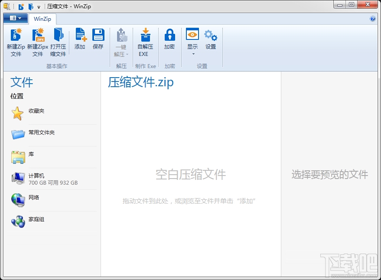Click quick access Open archive icon
Viewport: 381px width, 280px height.
click(x=31, y=7)
